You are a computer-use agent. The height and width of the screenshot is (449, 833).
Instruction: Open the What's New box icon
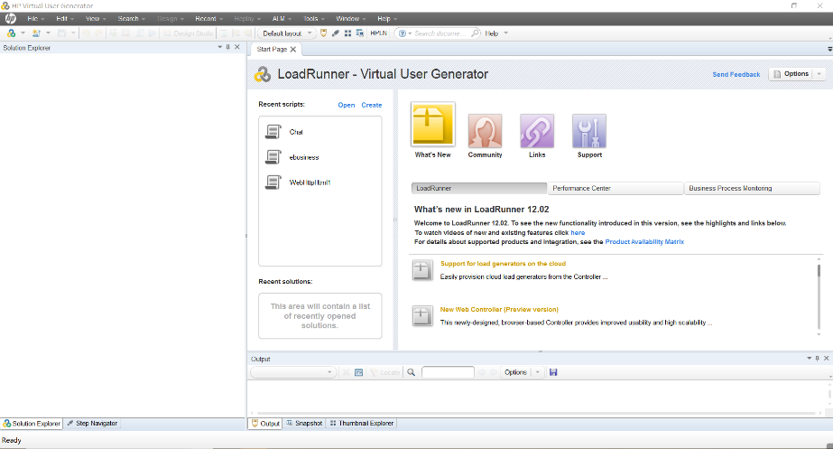pos(433,124)
